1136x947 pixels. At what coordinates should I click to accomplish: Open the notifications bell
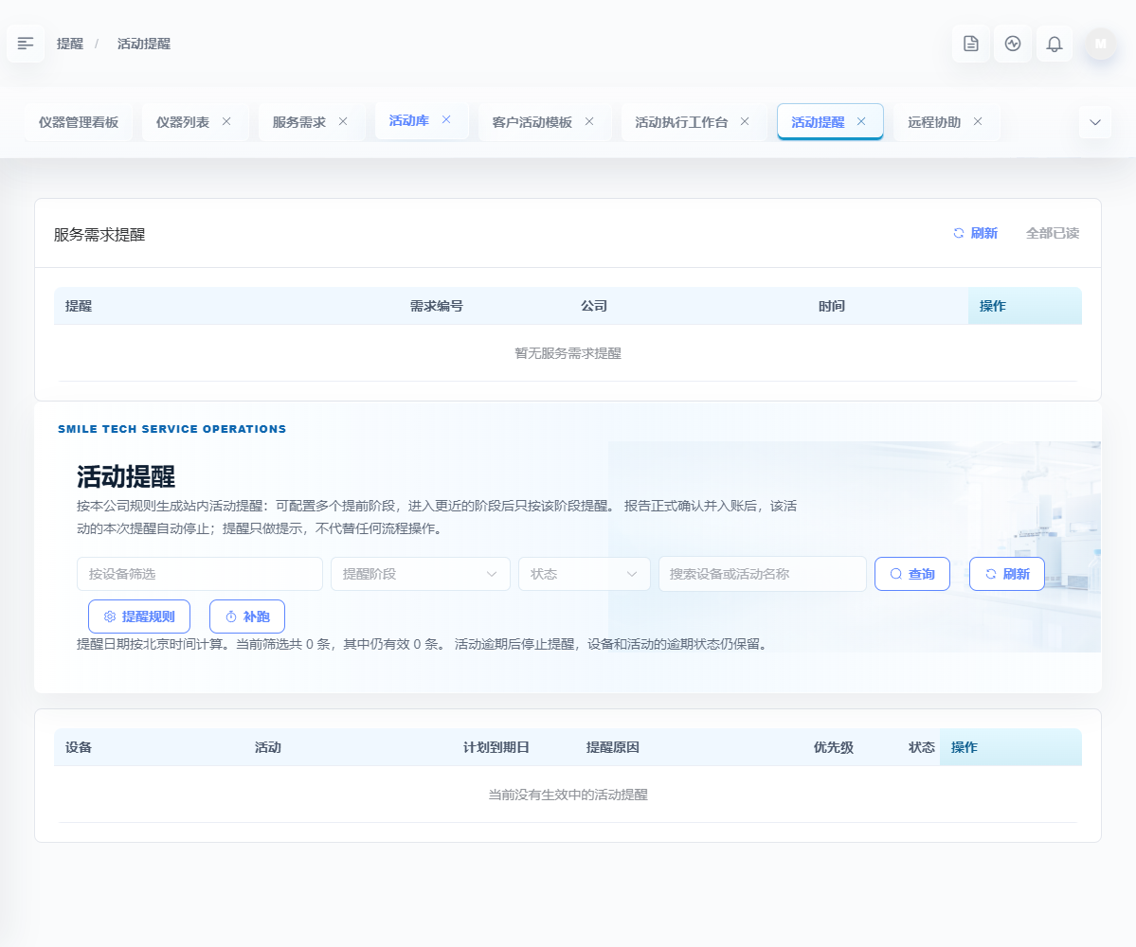point(1055,44)
